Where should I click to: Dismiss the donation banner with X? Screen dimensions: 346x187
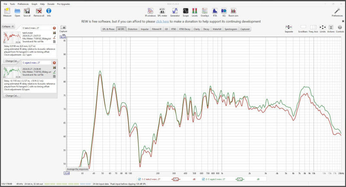click(x=343, y=21)
